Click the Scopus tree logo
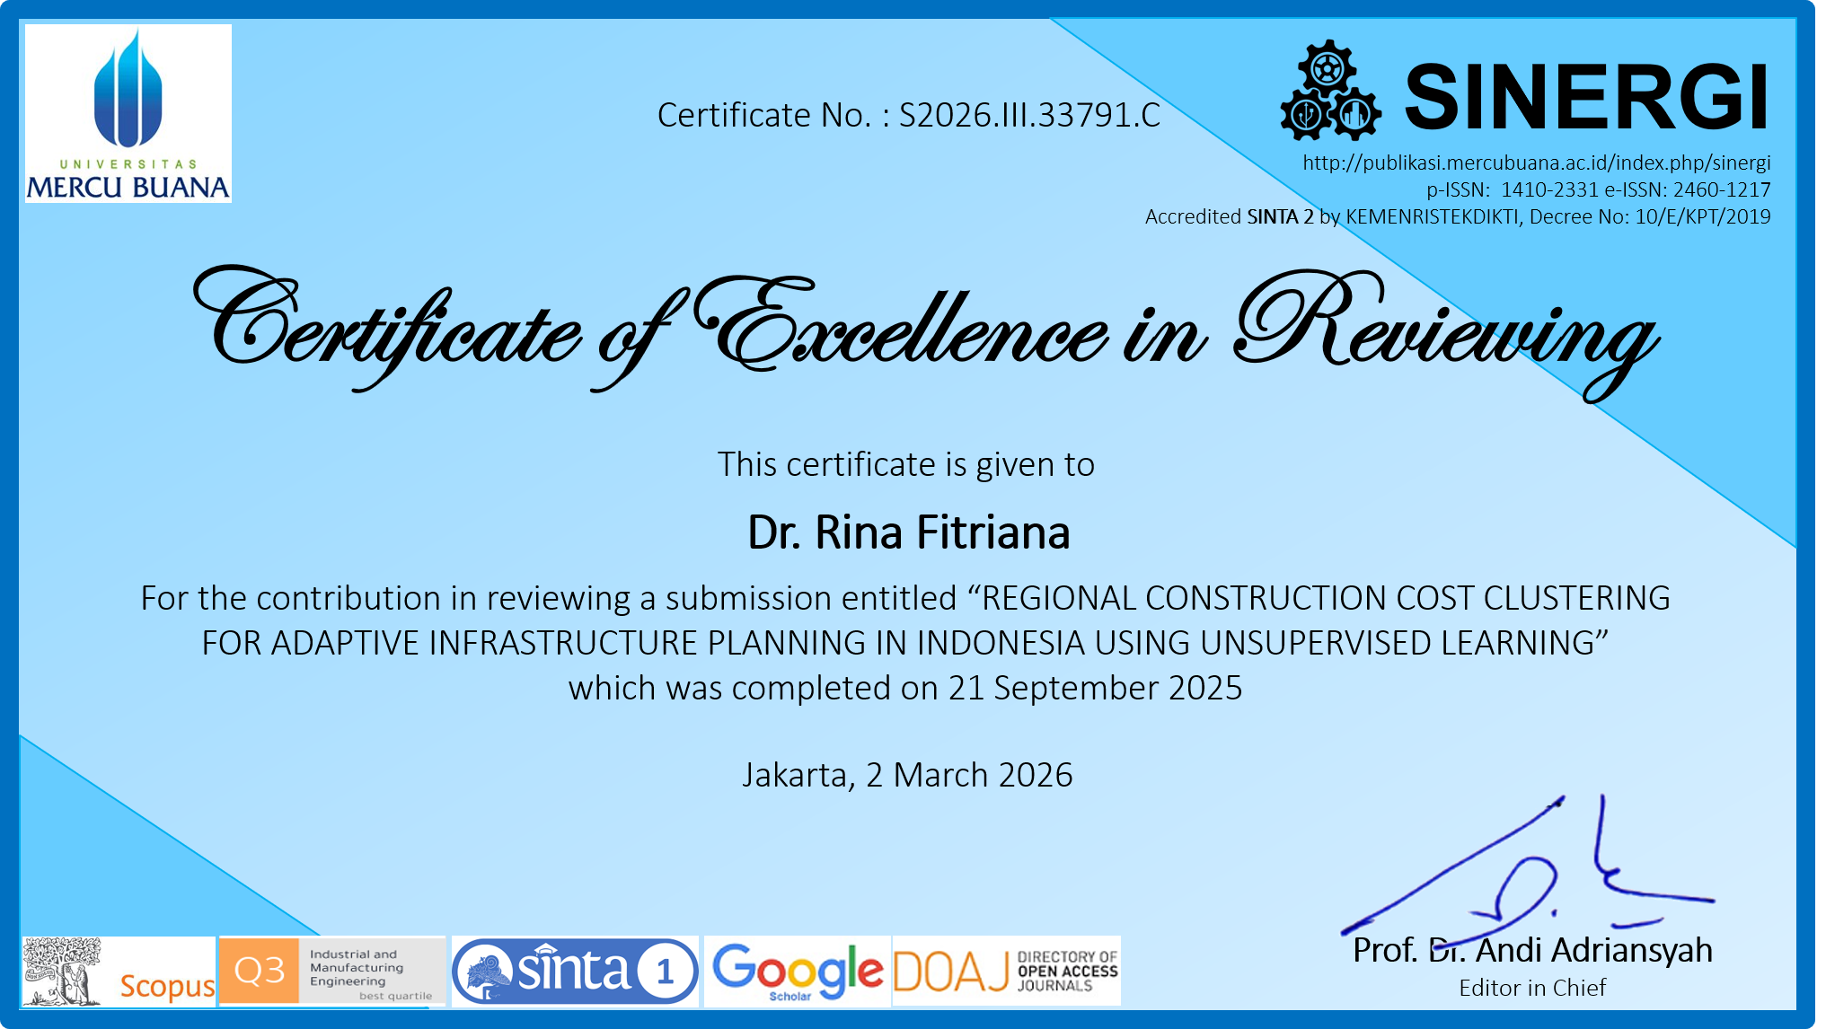 (x=62, y=972)
